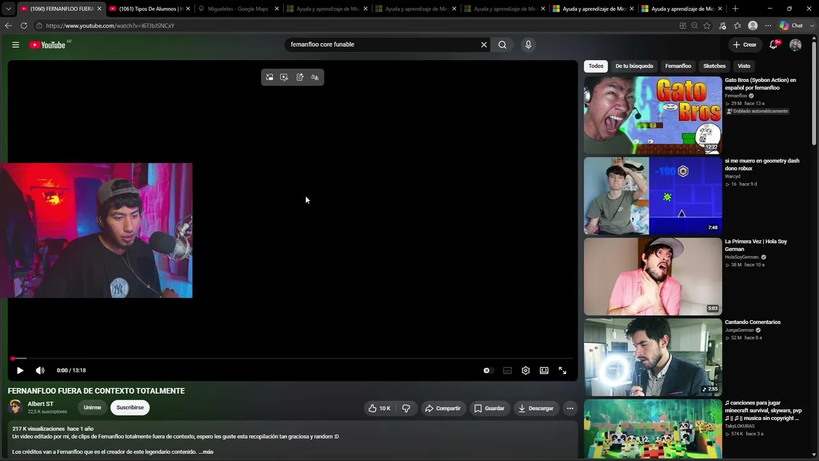The image size is (819, 461).
Task: Open Cantando Comentarios video thumbnail
Action: [x=653, y=357]
